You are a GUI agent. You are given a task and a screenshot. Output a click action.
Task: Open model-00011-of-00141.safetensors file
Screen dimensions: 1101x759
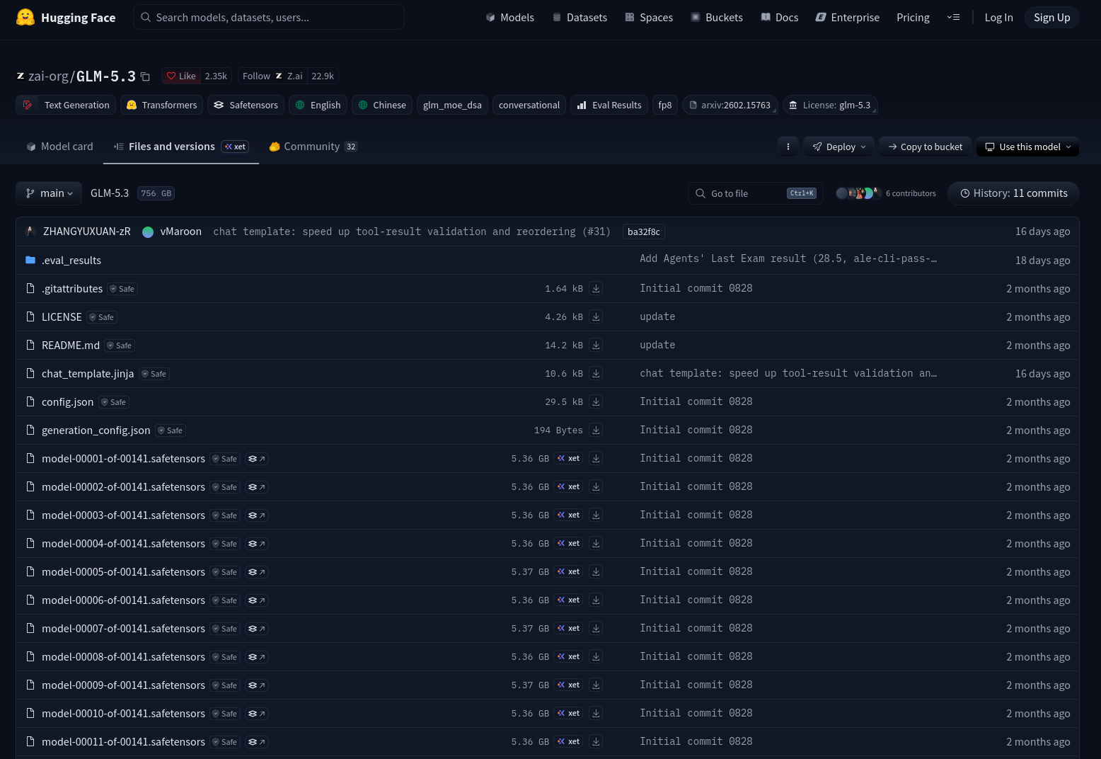tap(123, 742)
